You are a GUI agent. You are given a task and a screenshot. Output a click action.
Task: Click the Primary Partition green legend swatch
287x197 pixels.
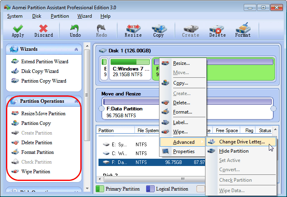[x=100, y=189]
